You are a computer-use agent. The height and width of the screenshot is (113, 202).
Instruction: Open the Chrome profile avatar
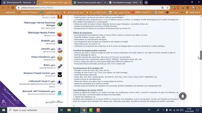point(194,8)
